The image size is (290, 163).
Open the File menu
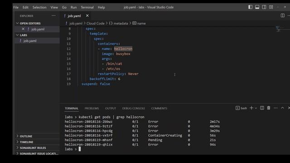pyautogui.click(x=16, y=7)
